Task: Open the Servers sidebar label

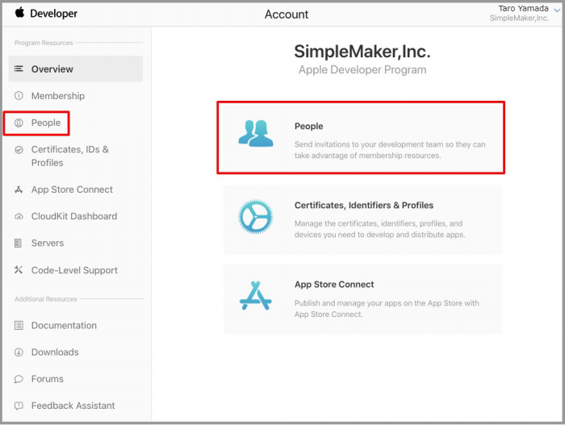Action: tap(48, 243)
